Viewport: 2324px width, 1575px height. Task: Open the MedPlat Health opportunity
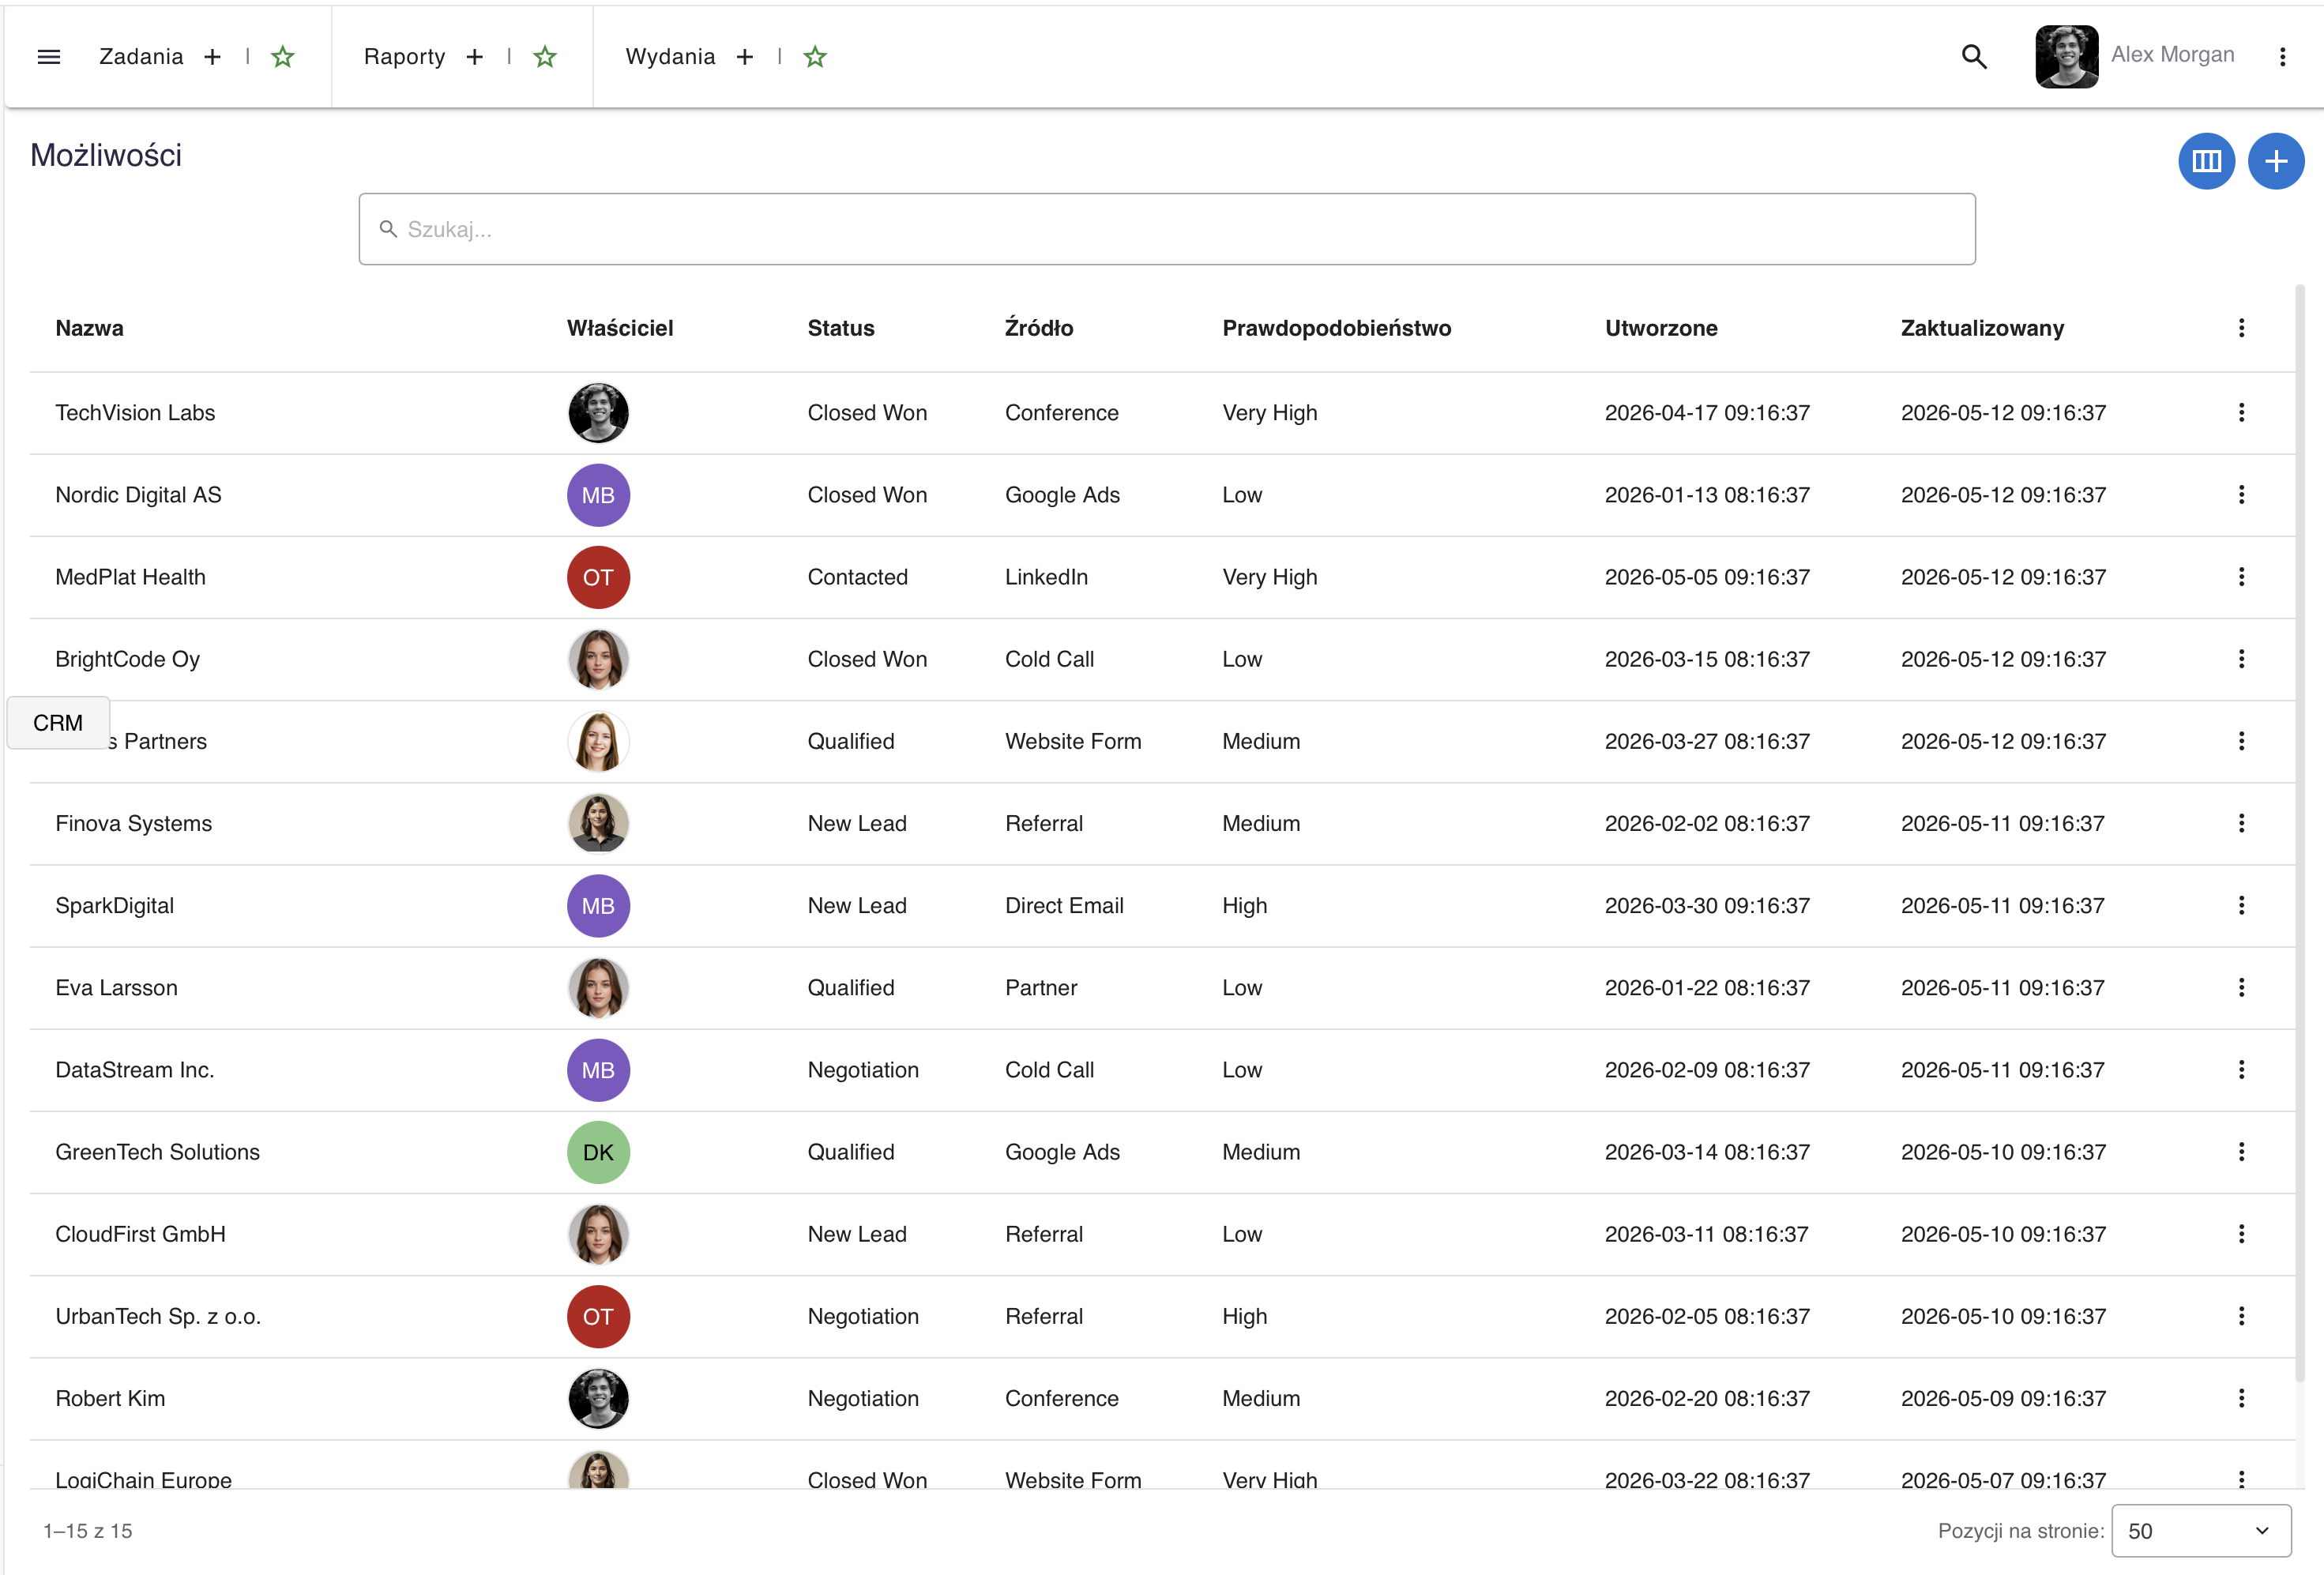click(130, 577)
